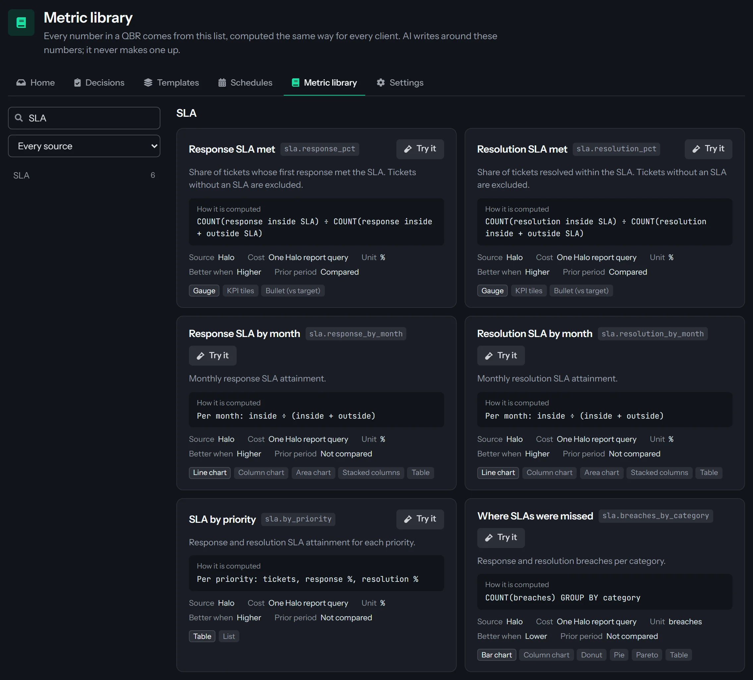The height and width of the screenshot is (680, 753).
Task: Try it for Resolution SLA met
Action: coord(708,149)
